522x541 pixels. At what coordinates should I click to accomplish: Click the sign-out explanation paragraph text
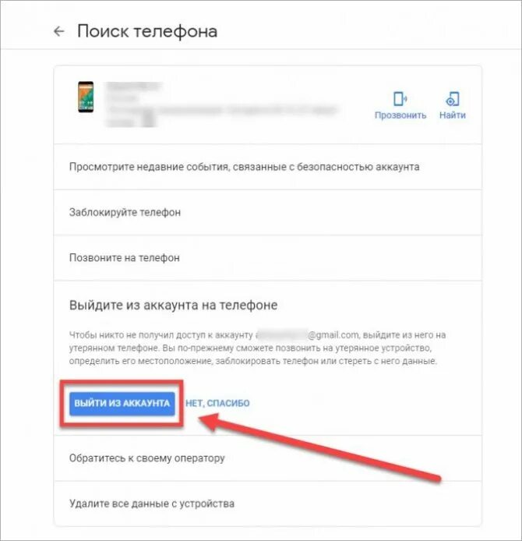[257, 348]
